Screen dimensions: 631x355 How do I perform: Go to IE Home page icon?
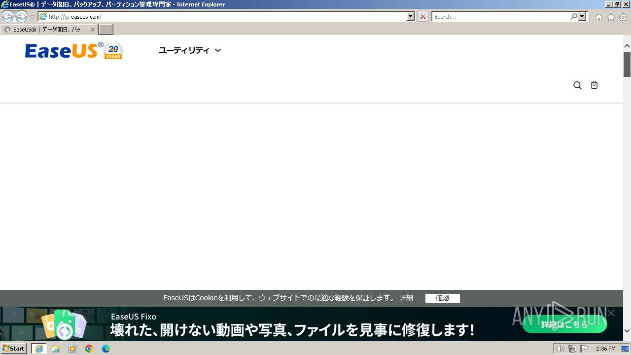[598, 17]
